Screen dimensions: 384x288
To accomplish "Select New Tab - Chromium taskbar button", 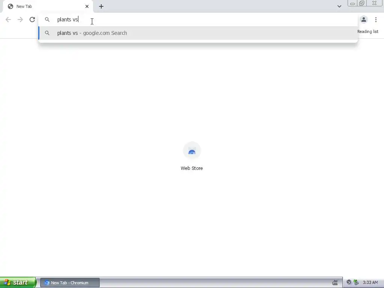I will click(x=70, y=283).
